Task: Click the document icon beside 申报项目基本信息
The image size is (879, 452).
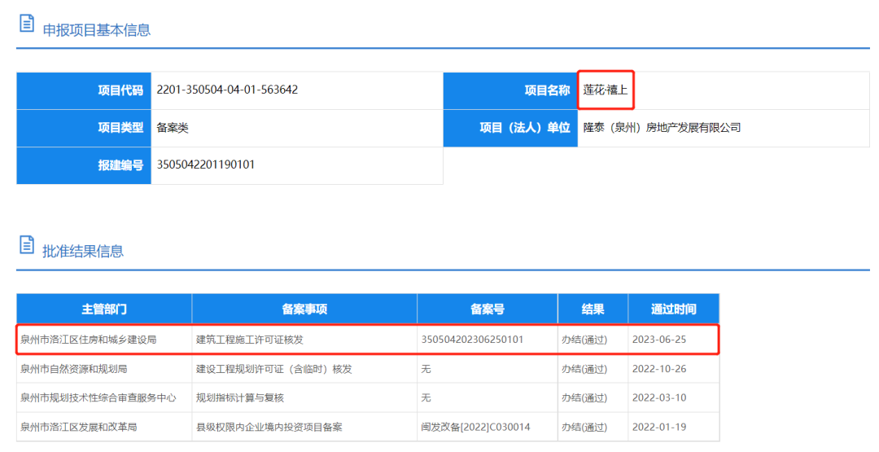Action: 27,24
